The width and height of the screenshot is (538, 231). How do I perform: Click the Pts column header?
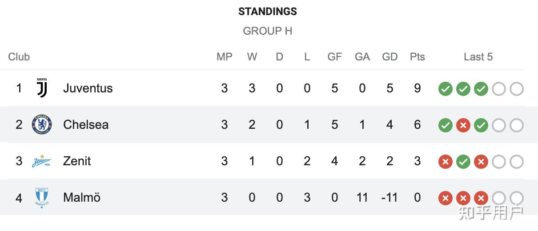point(417,57)
